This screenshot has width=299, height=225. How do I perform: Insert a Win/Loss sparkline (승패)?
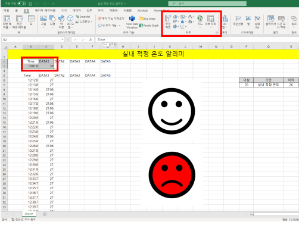pos(257,22)
